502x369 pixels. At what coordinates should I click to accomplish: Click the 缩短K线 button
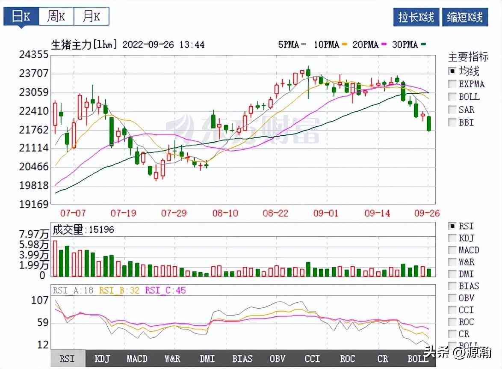[465, 17]
